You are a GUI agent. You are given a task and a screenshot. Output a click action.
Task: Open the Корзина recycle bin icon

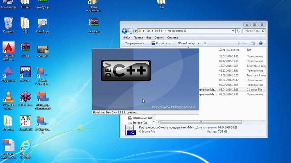(8, 25)
